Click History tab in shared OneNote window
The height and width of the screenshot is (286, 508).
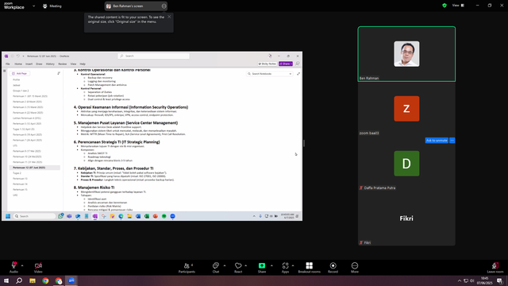(50, 64)
